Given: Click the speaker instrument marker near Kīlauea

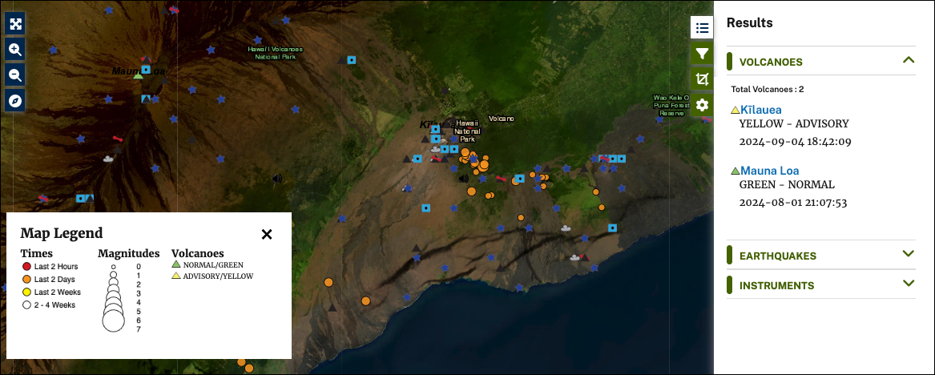Looking at the screenshot, I should point(462,178).
